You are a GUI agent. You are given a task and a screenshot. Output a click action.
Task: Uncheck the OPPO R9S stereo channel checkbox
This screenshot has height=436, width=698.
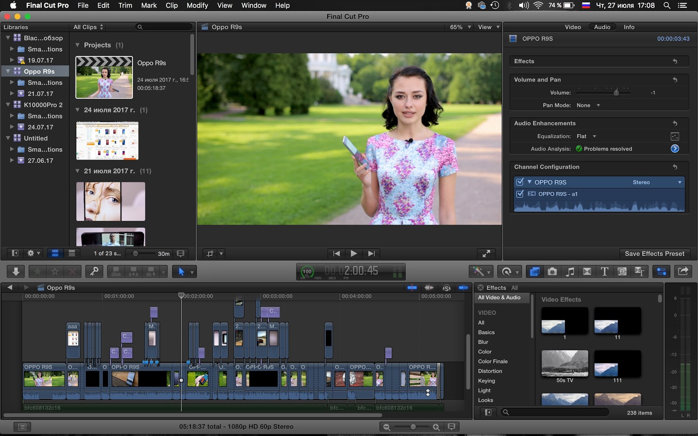pos(520,182)
